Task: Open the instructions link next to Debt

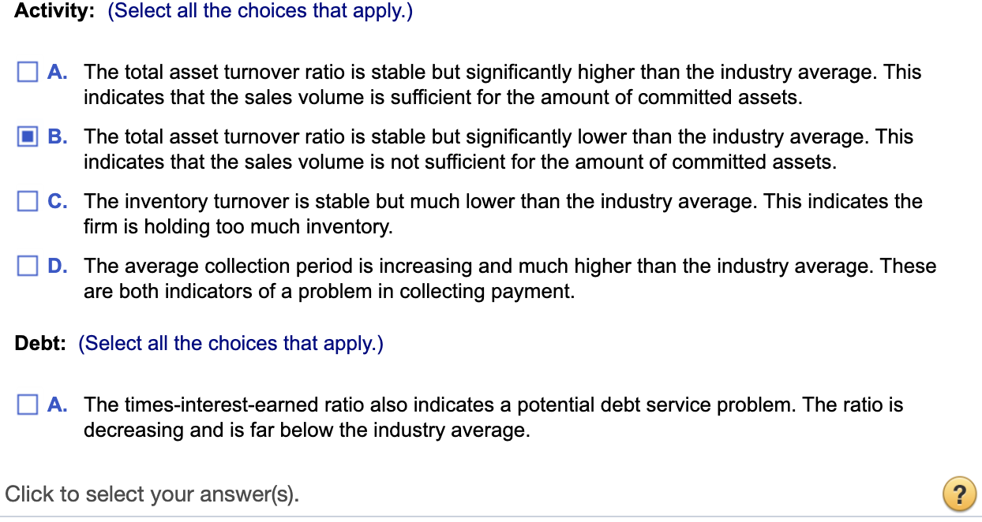Action: 231,343
